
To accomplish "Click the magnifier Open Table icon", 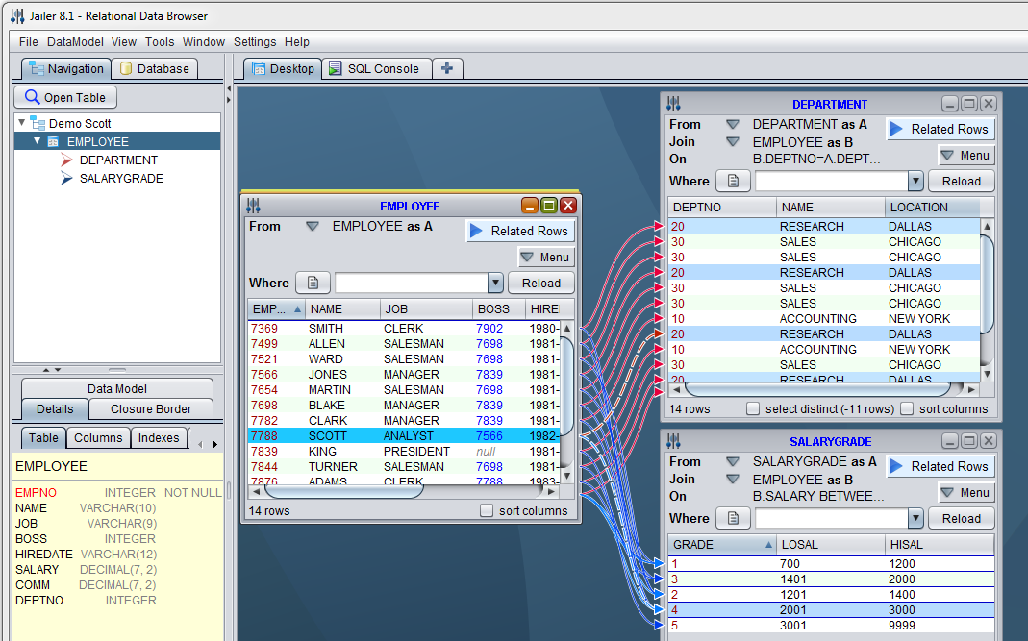I will click(x=32, y=97).
